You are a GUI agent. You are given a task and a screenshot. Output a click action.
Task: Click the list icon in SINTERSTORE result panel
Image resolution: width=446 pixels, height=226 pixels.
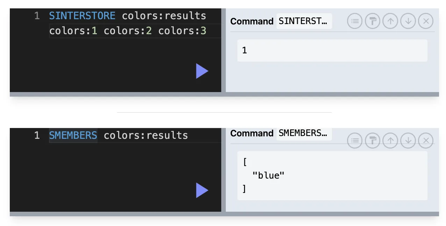(355, 21)
